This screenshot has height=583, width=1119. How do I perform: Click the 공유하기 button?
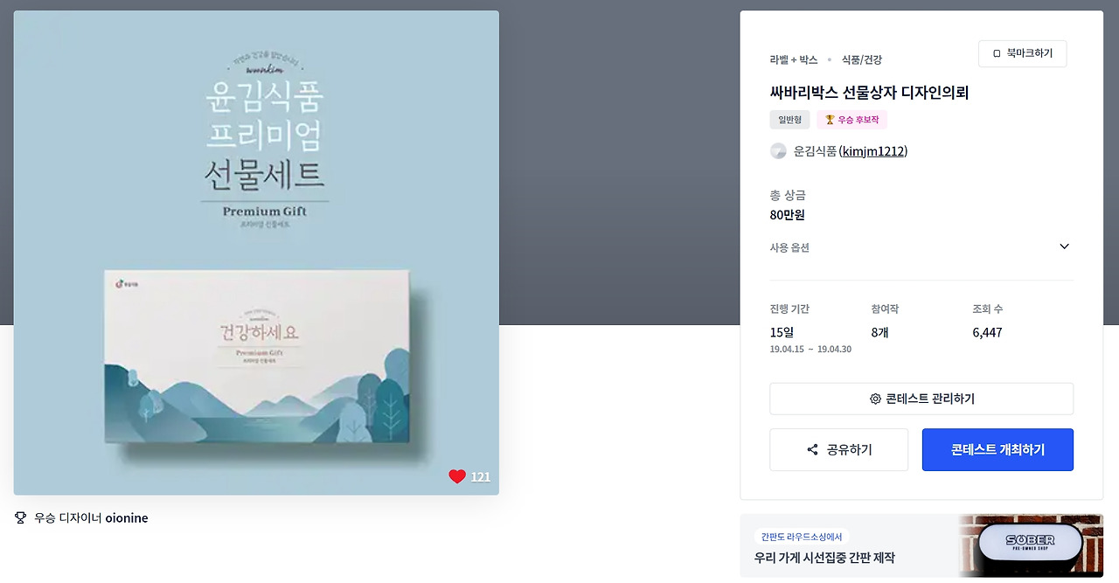838,450
